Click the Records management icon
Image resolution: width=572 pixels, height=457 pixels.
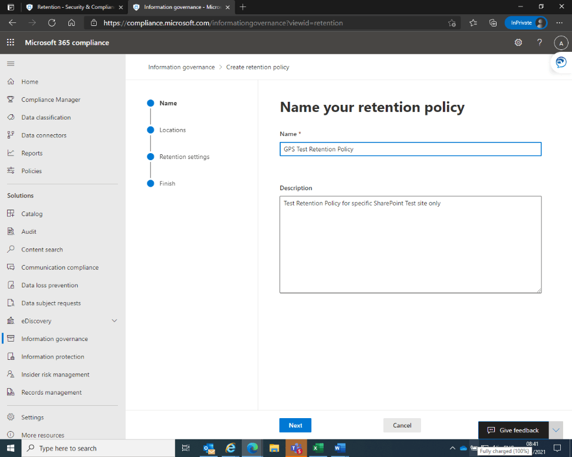click(x=11, y=392)
